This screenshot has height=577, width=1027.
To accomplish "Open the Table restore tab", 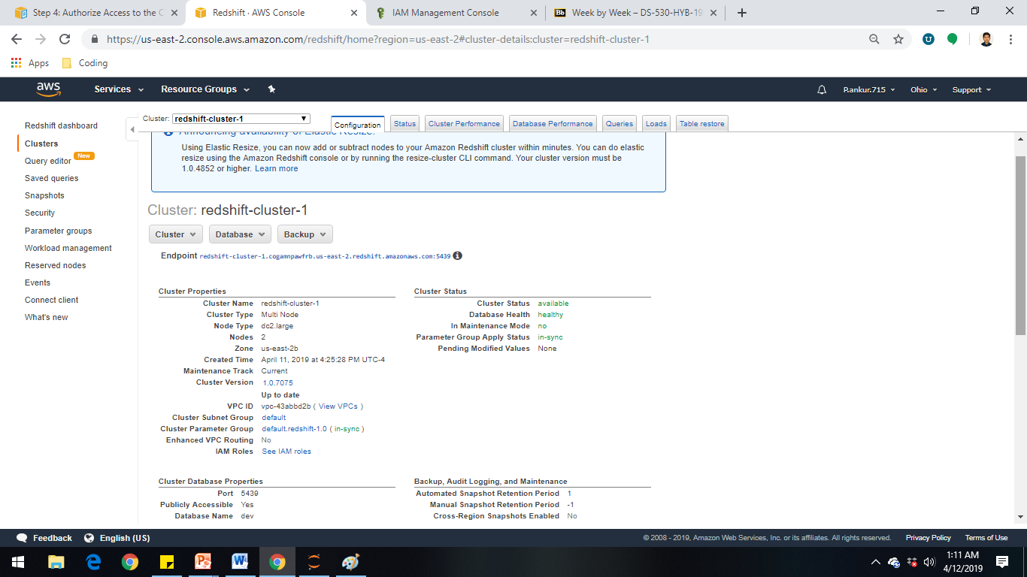I will [702, 124].
